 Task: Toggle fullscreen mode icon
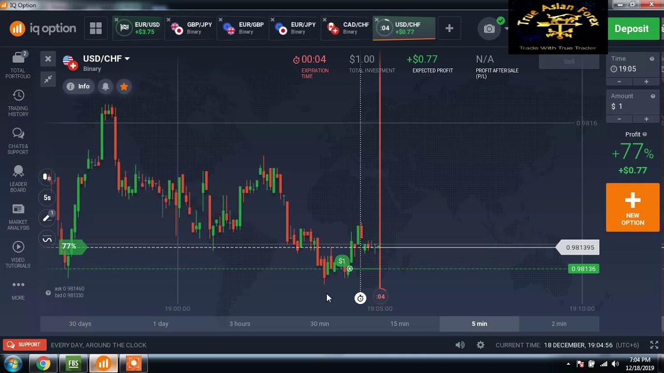654,345
